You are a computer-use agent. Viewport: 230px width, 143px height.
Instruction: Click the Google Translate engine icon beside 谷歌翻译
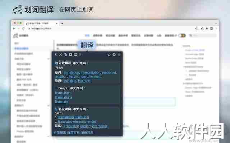56,63
